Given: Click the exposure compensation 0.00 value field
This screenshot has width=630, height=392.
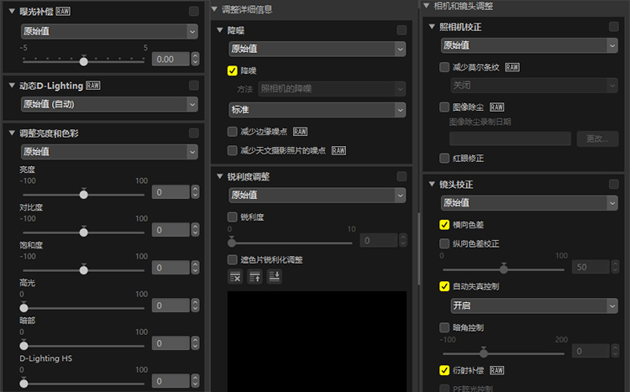Looking at the screenshot, I should click(x=171, y=59).
